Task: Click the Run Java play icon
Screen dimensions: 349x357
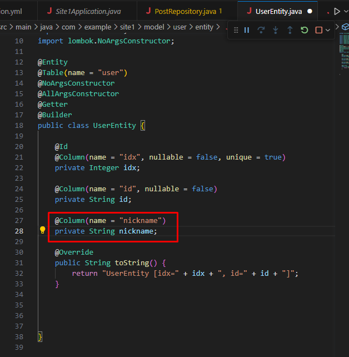Action: point(337,11)
